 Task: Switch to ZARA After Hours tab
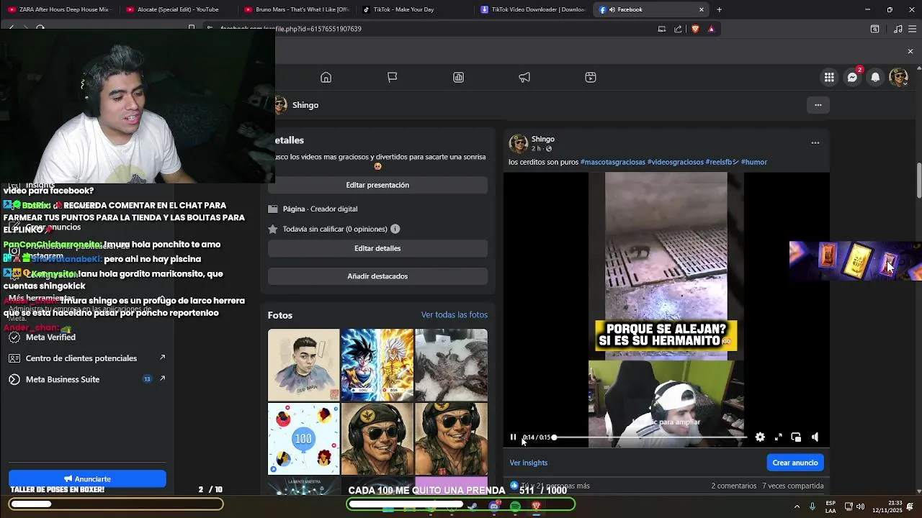click(x=59, y=9)
